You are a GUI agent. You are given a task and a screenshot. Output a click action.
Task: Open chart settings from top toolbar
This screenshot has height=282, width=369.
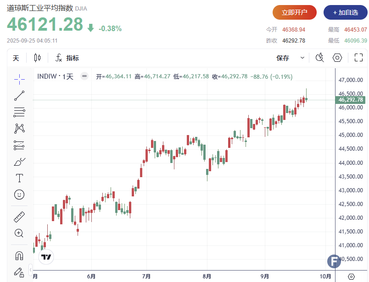(337, 58)
